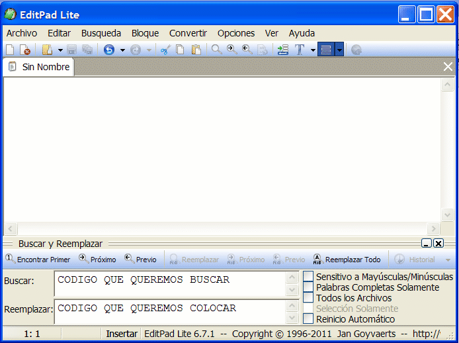Image resolution: width=459 pixels, height=343 pixels.
Task: Click the main document editing area
Action: (222, 150)
